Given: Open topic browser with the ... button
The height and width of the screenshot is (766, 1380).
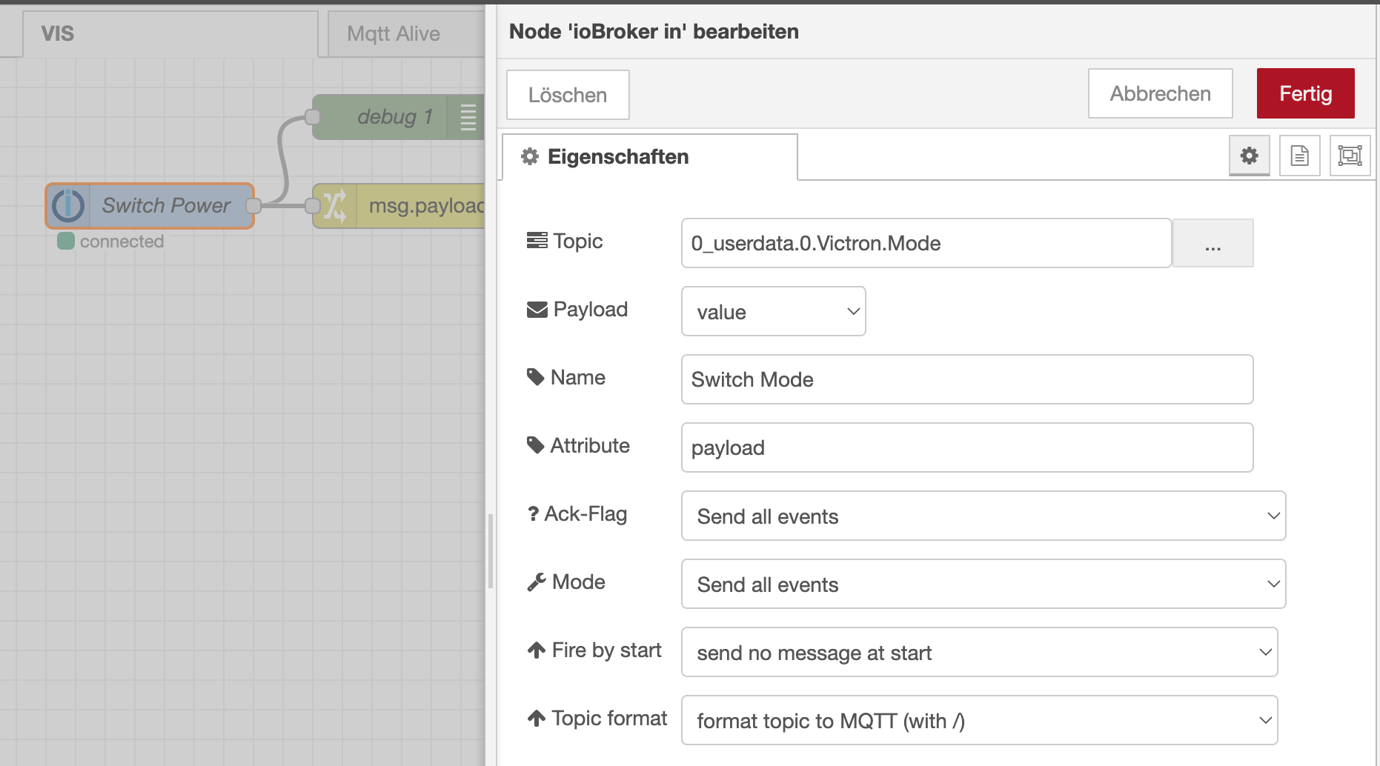Looking at the screenshot, I should point(1213,243).
